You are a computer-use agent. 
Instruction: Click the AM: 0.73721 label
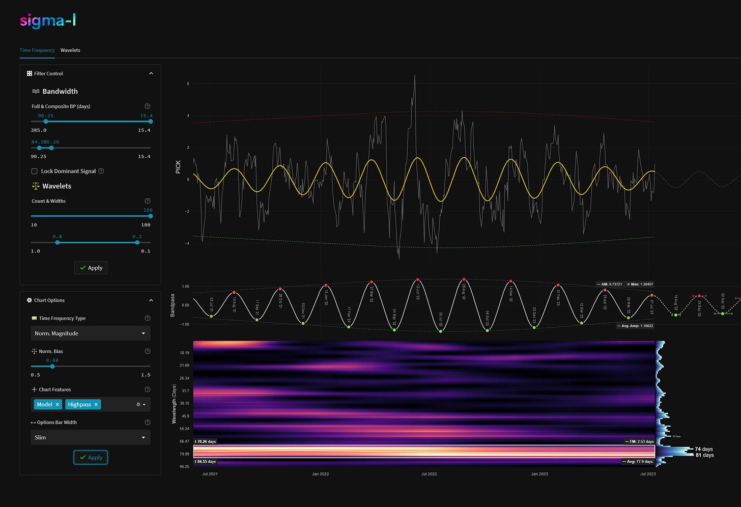610,285
